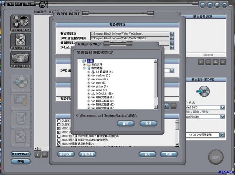Image resolution: width=235 pixels, height=175 pixels.
Task: Click refresh icon beside 4.4 GB DVD space
Action: tap(222, 135)
